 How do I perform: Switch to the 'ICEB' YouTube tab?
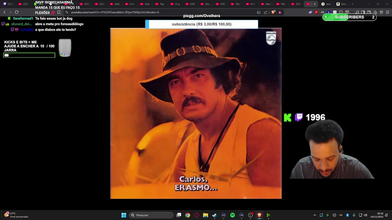tap(190, 4)
